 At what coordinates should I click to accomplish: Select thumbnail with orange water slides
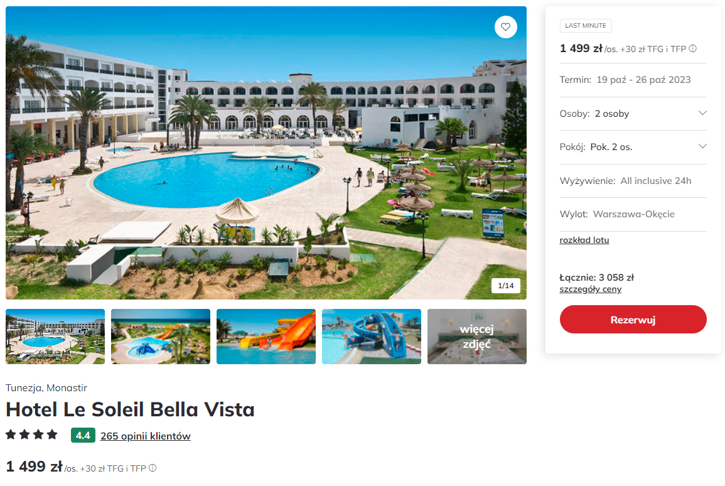pos(266,337)
